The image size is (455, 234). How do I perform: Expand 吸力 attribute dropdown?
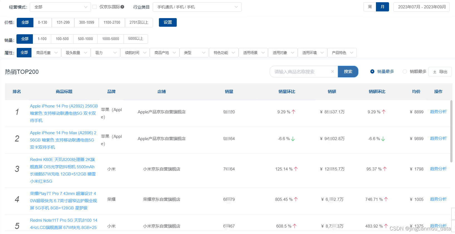click(105, 53)
